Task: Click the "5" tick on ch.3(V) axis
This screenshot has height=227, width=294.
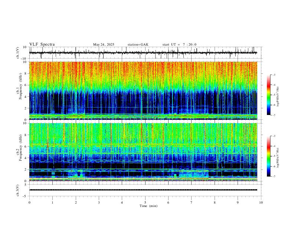Action: click(x=26, y=185)
